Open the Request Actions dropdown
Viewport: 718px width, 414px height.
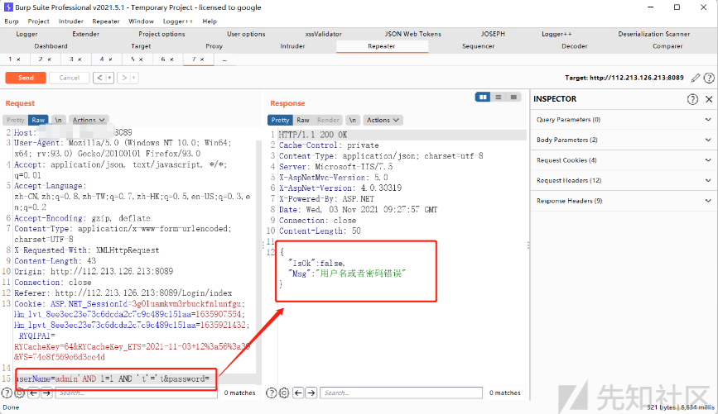point(89,120)
